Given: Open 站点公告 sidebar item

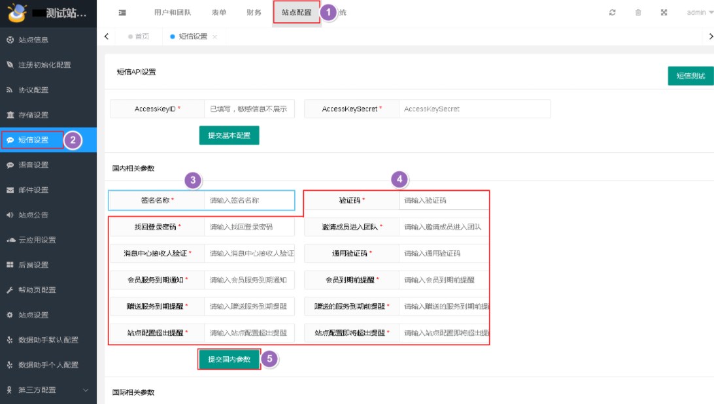Looking at the screenshot, I should (x=33, y=215).
